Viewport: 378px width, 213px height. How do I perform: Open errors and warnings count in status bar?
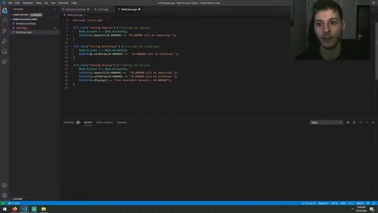tap(14, 204)
